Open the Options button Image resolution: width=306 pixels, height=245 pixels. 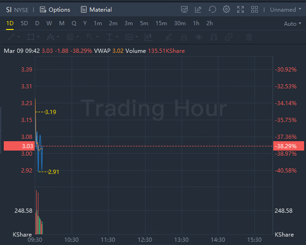coord(55,9)
